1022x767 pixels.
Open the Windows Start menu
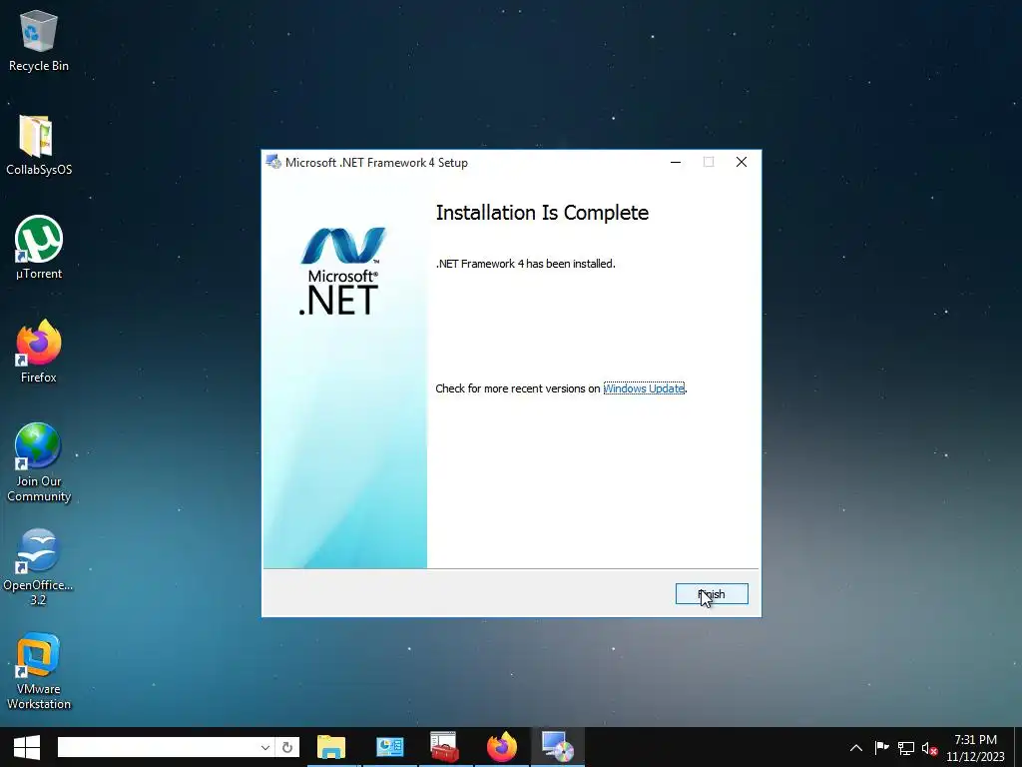point(27,747)
